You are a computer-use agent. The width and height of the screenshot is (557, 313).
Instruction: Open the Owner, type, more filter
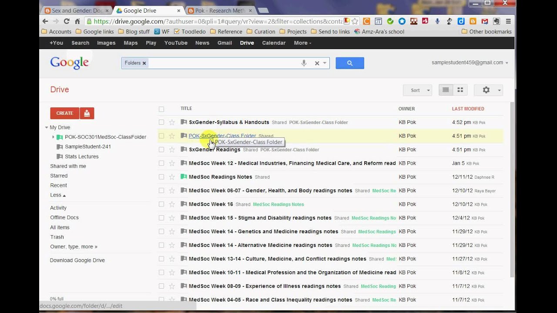point(74,246)
